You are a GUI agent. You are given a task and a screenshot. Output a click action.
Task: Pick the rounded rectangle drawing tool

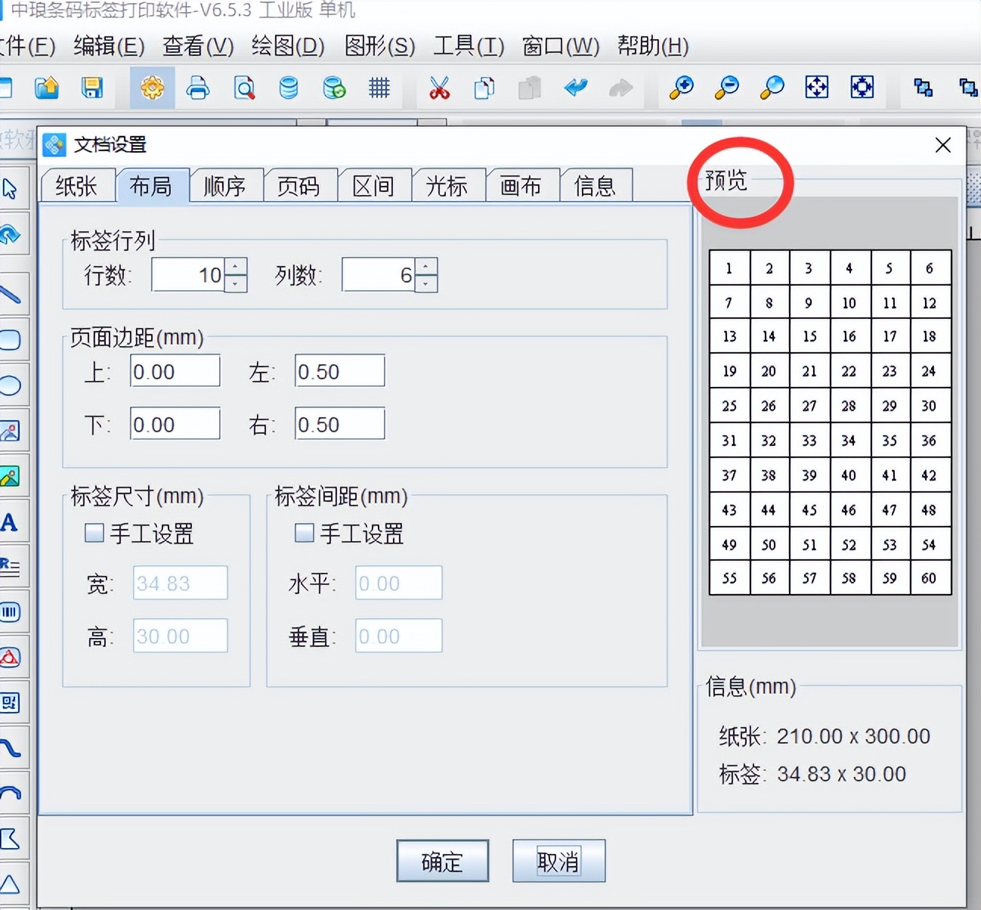tap(11, 339)
